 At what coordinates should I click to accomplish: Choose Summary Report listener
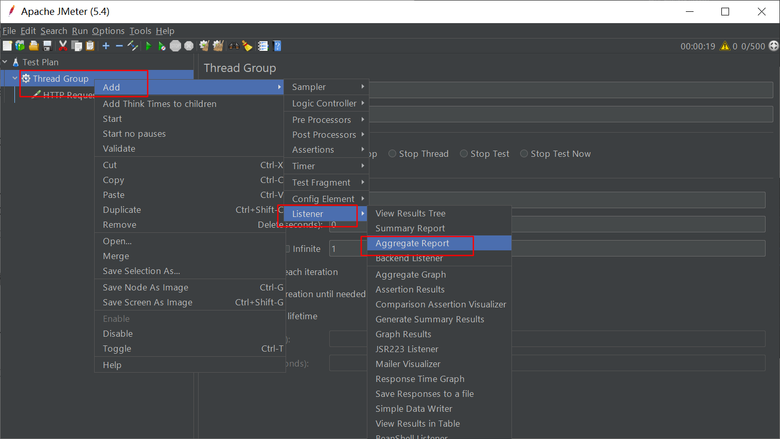(439, 228)
